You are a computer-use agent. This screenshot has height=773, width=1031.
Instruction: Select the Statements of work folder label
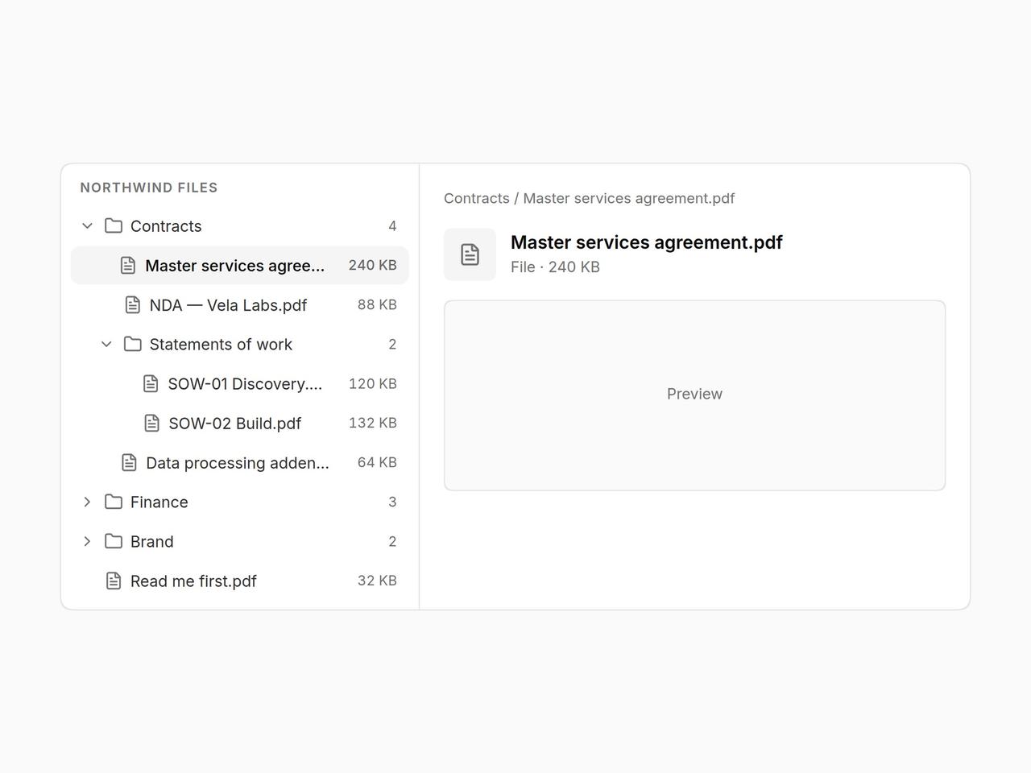click(x=221, y=345)
